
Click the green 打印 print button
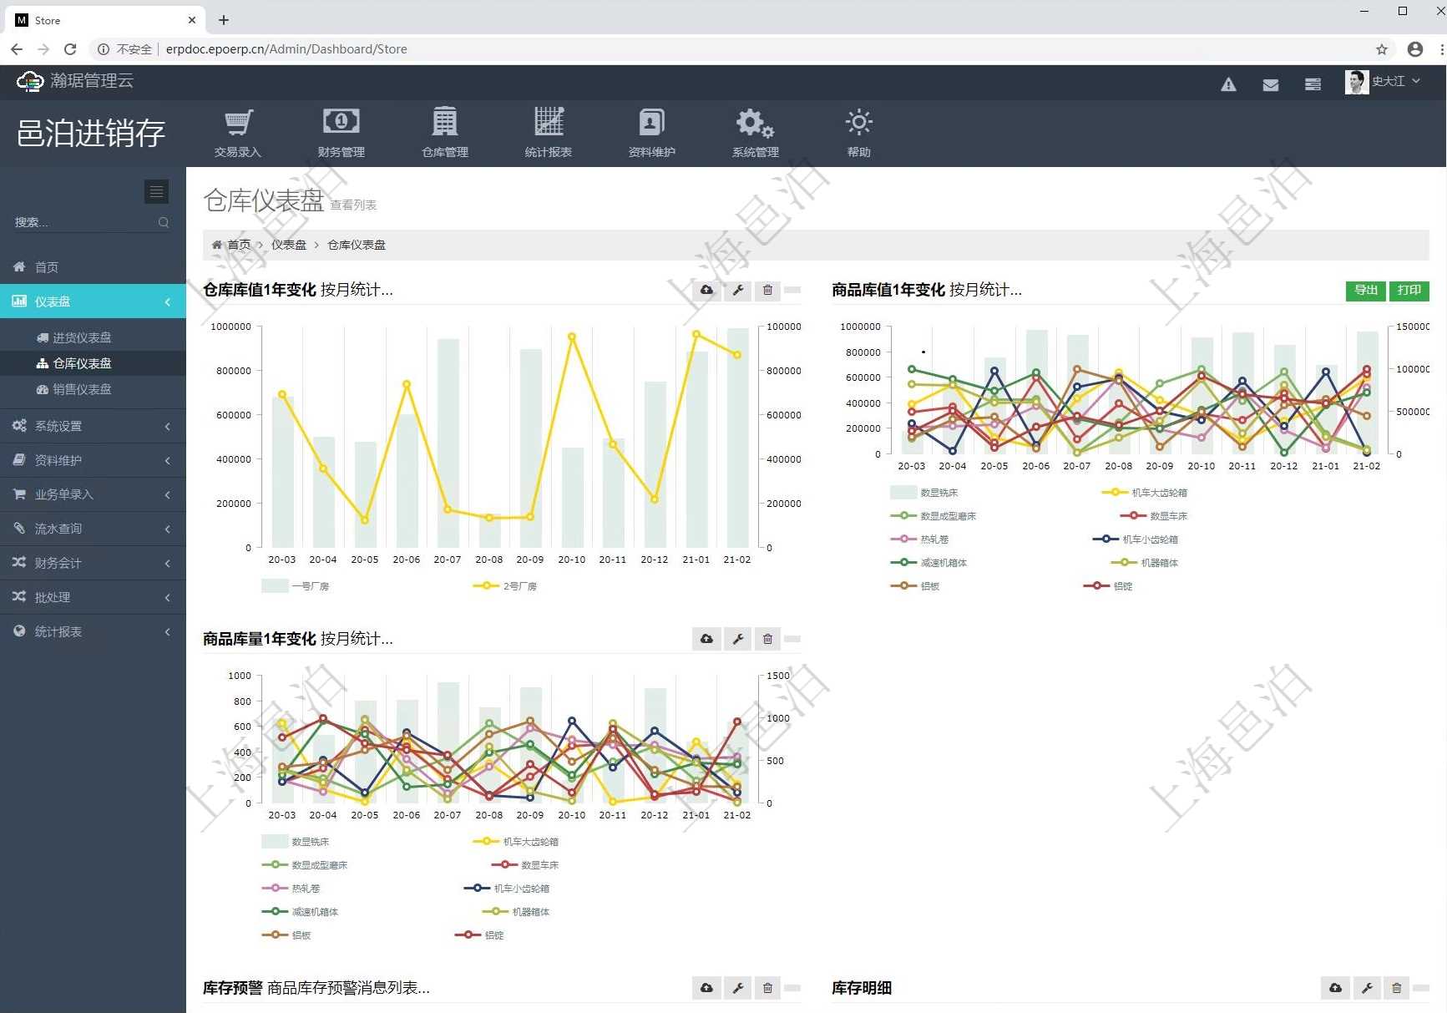[x=1409, y=291]
